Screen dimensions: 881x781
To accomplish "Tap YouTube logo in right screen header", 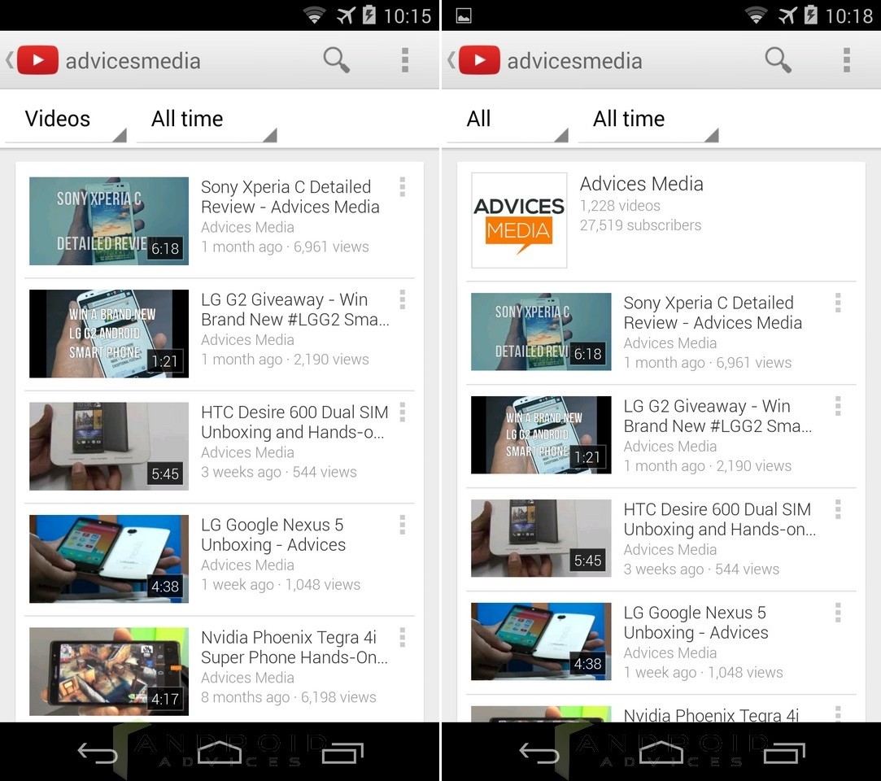I will pyautogui.click(x=478, y=60).
